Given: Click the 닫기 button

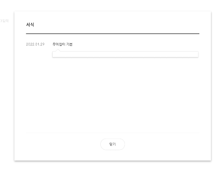Looking at the screenshot, I should pyautogui.click(x=112, y=144).
